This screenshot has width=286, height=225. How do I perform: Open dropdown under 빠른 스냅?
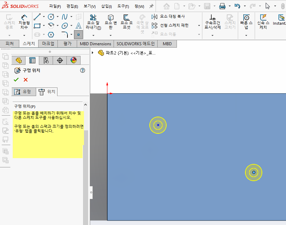pos(246,35)
